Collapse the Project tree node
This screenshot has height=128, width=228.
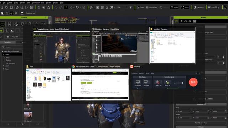pos(4,54)
